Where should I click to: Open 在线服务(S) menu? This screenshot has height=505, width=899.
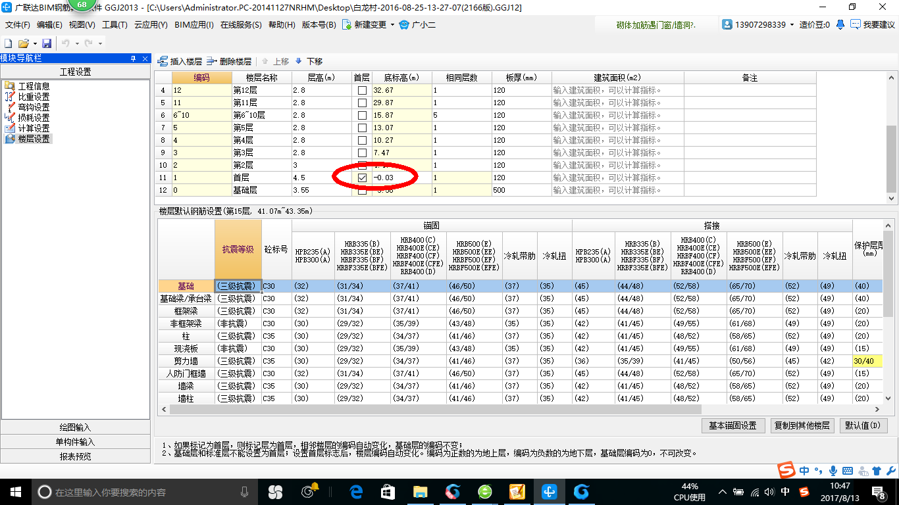[241, 25]
